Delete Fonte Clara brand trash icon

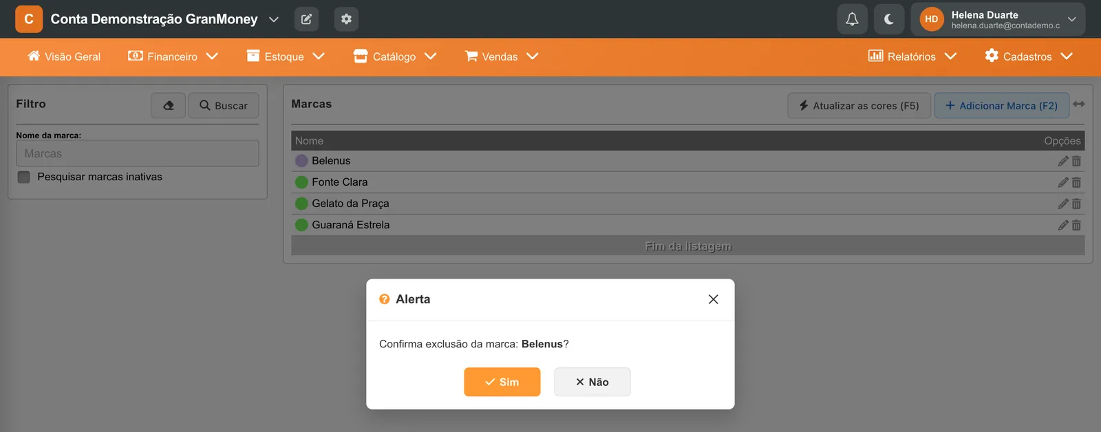(1076, 182)
